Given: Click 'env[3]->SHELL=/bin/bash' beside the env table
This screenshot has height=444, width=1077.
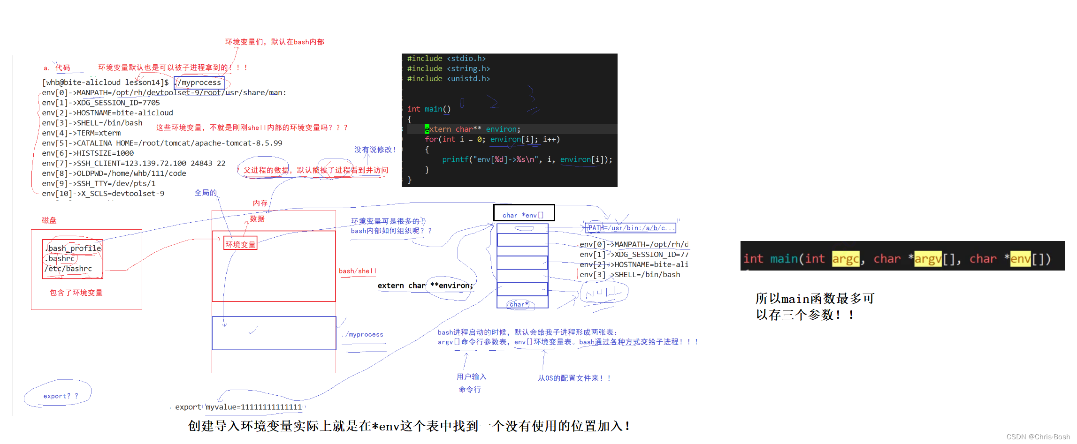Looking at the screenshot, I should [630, 275].
